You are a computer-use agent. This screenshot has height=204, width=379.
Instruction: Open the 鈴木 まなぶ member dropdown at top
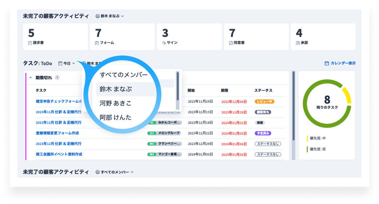tap(110, 16)
